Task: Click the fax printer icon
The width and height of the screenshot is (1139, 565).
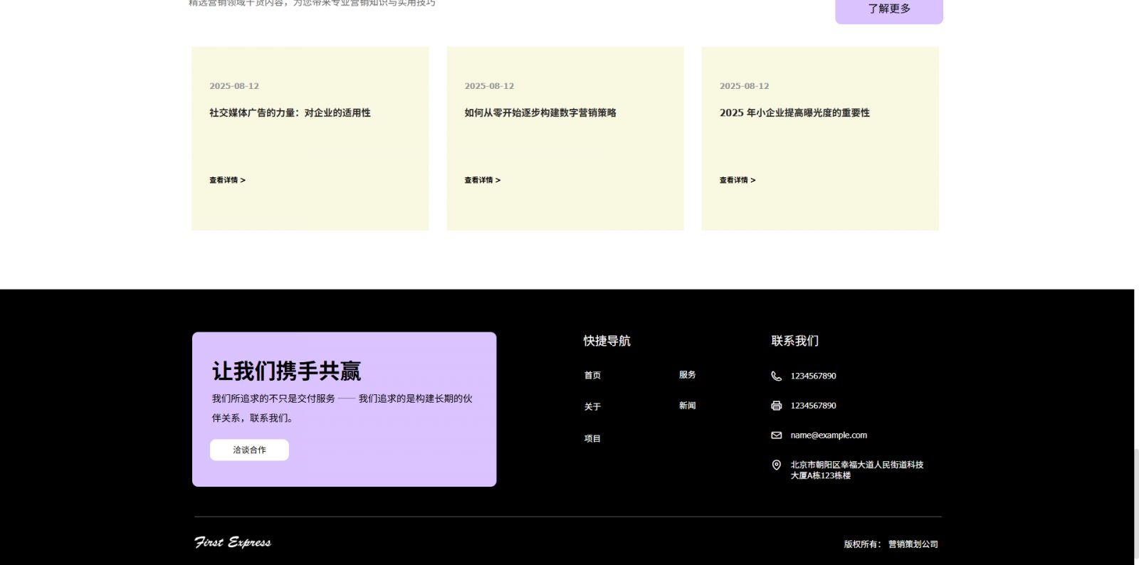Action: [x=776, y=406]
